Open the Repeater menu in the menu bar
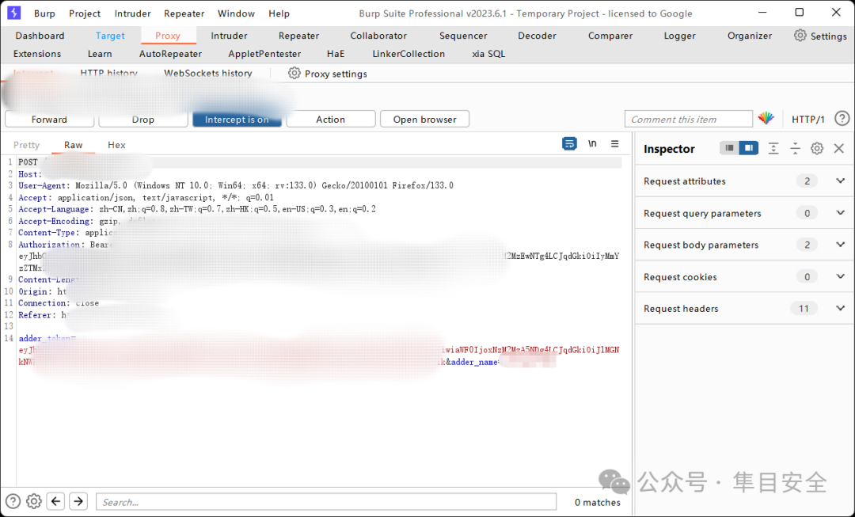The height and width of the screenshot is (517, 855). (x=184, y=13)
